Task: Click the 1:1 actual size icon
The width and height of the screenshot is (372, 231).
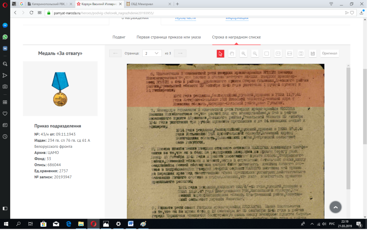Action: (278, 53)
